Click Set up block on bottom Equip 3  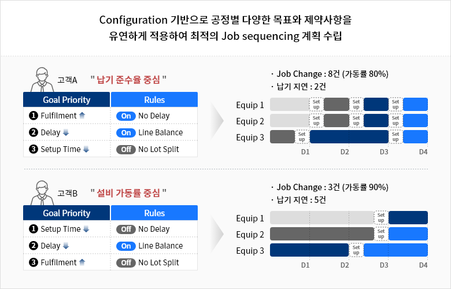356,250
